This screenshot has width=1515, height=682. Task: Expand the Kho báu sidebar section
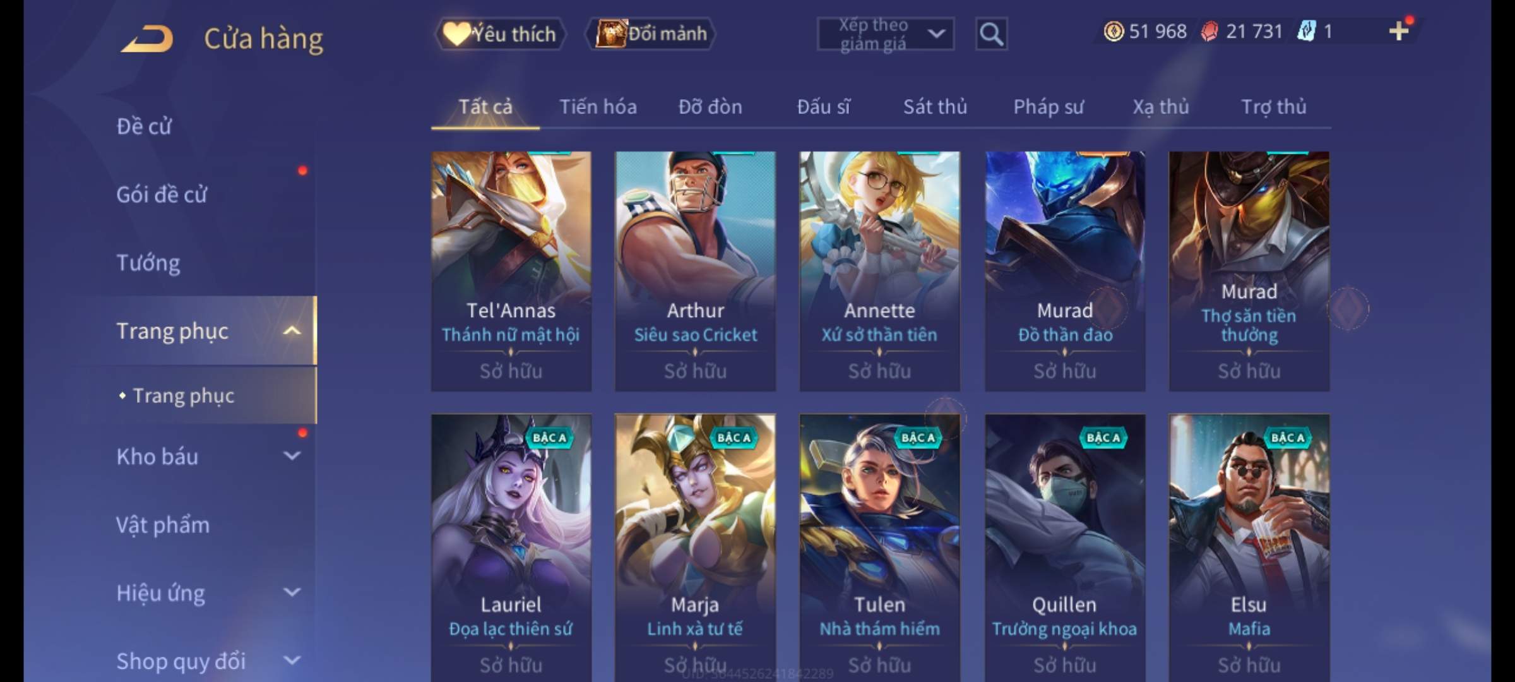click(292, 456)
